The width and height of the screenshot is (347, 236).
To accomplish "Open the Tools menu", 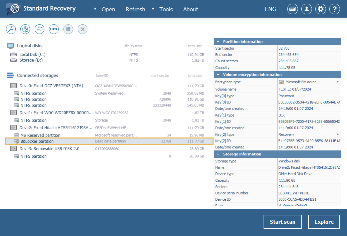I will [166, 9].
